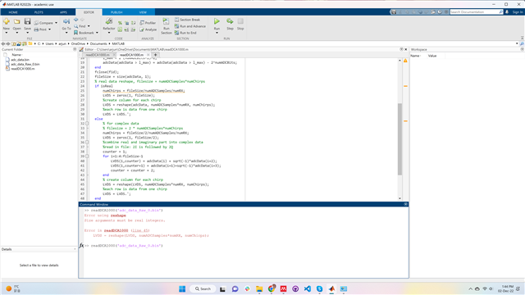Open the Save dropdown arrow

click(x=27, y=33)
